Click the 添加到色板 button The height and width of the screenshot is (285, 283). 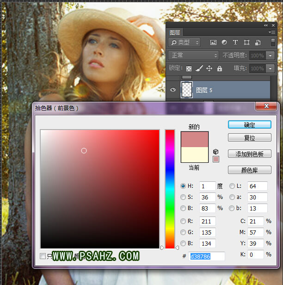[249, 154]
